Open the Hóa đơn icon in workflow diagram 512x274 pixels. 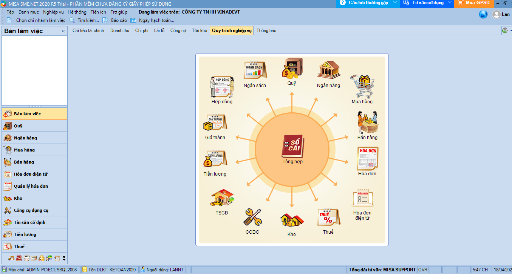367,159
